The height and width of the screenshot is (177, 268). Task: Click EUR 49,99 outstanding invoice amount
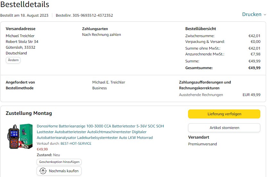click(x=251, y=95)
